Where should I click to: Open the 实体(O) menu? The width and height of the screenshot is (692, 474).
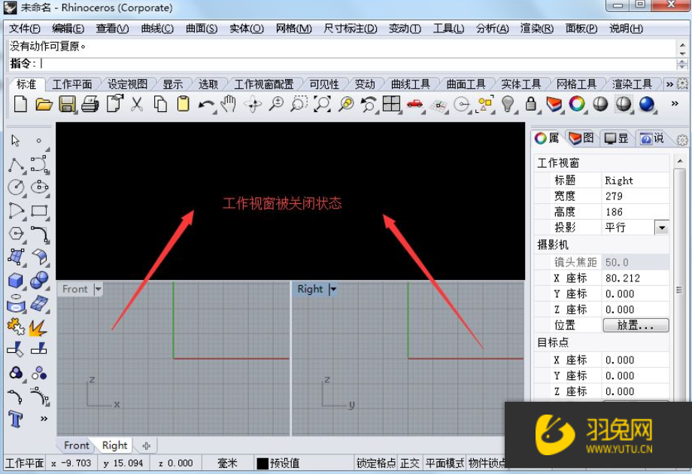[x=247, y=29]
